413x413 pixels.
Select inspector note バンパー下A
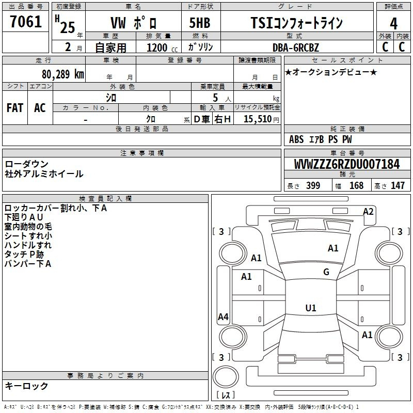point(28,264)
